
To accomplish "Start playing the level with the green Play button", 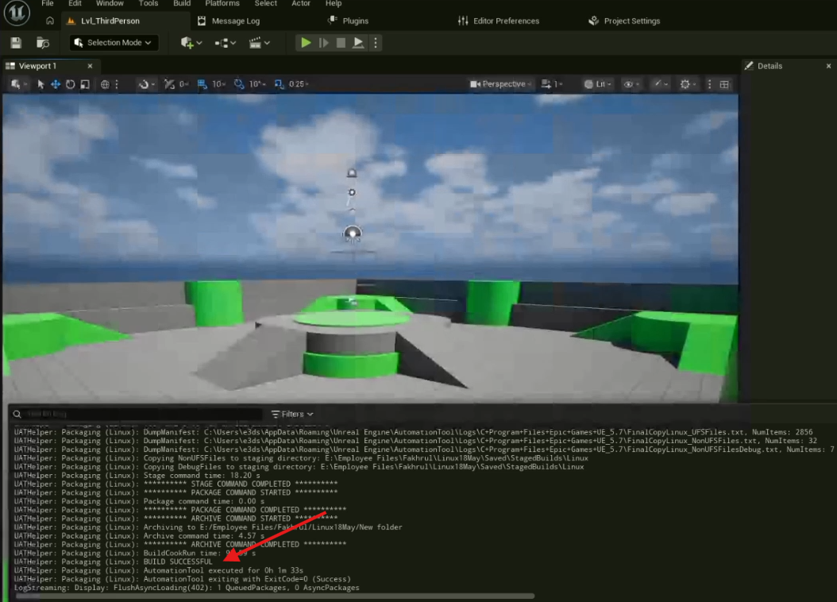I will pyautogui.click(x=306, y=43).
